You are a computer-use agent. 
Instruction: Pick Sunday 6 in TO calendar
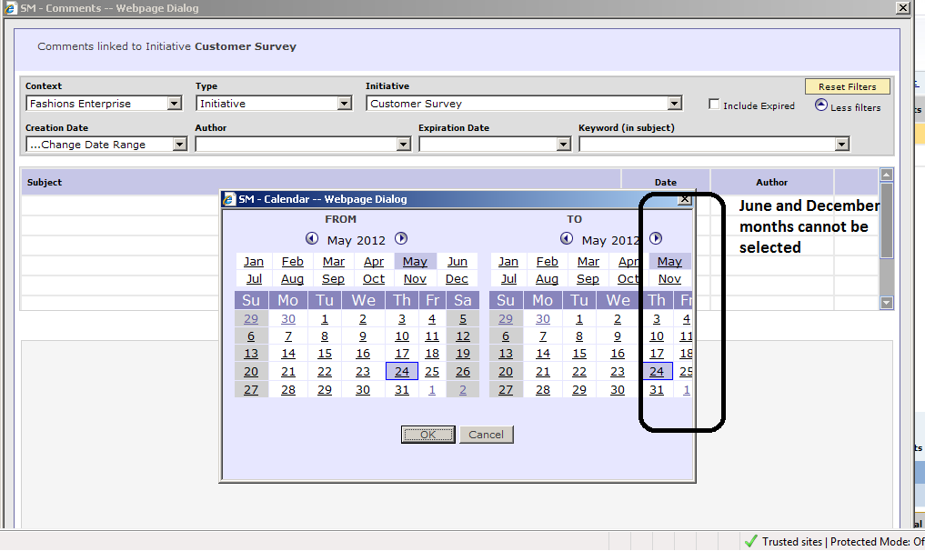click(x=506, y=336)
